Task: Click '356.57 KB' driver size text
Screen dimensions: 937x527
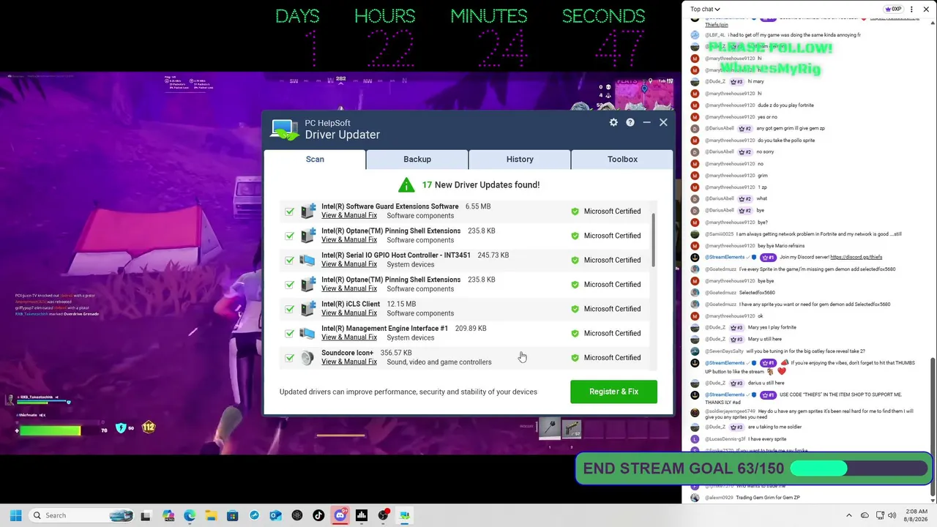Action: (x=396, y=353)
